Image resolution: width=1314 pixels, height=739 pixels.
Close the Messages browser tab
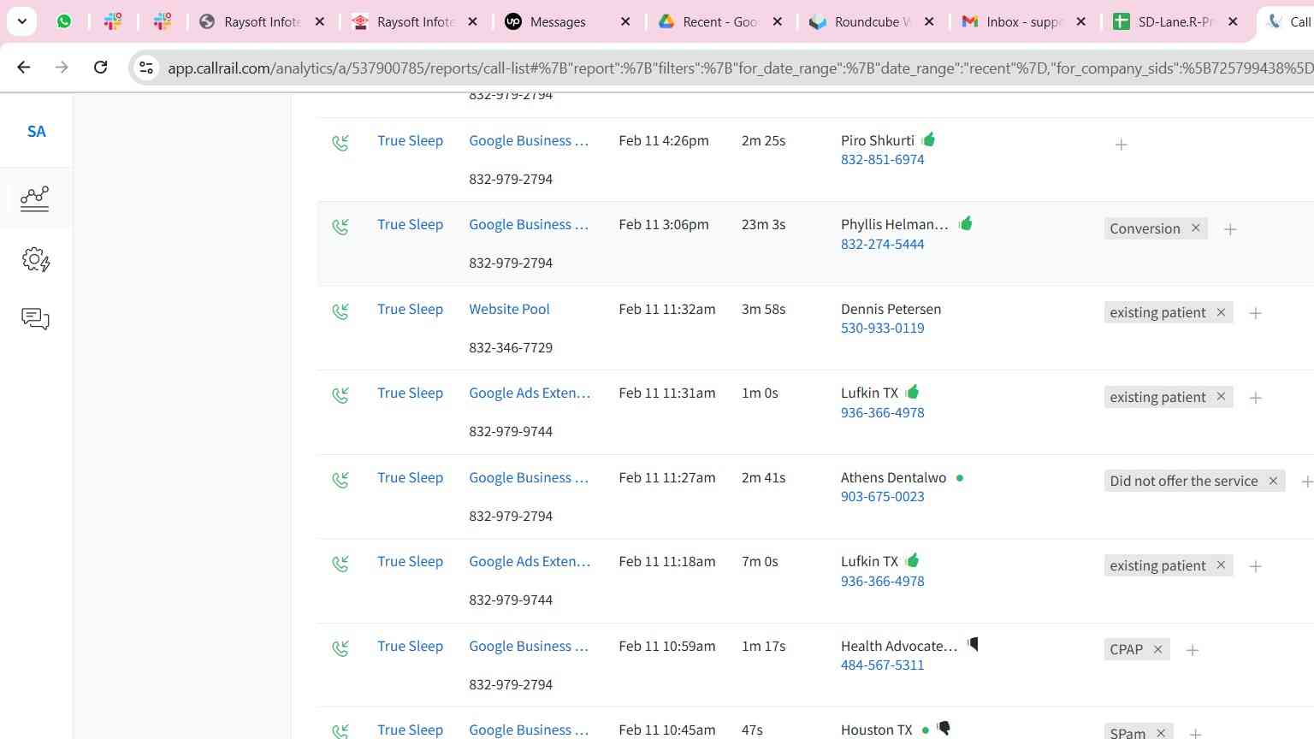pos(625,22)
